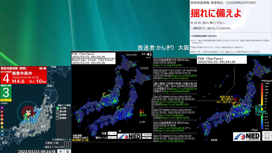Click the play arrow icon in right PGA window

click(270, 57)
